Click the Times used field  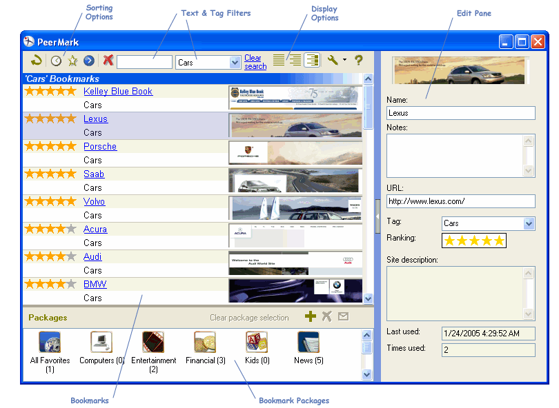488,350
